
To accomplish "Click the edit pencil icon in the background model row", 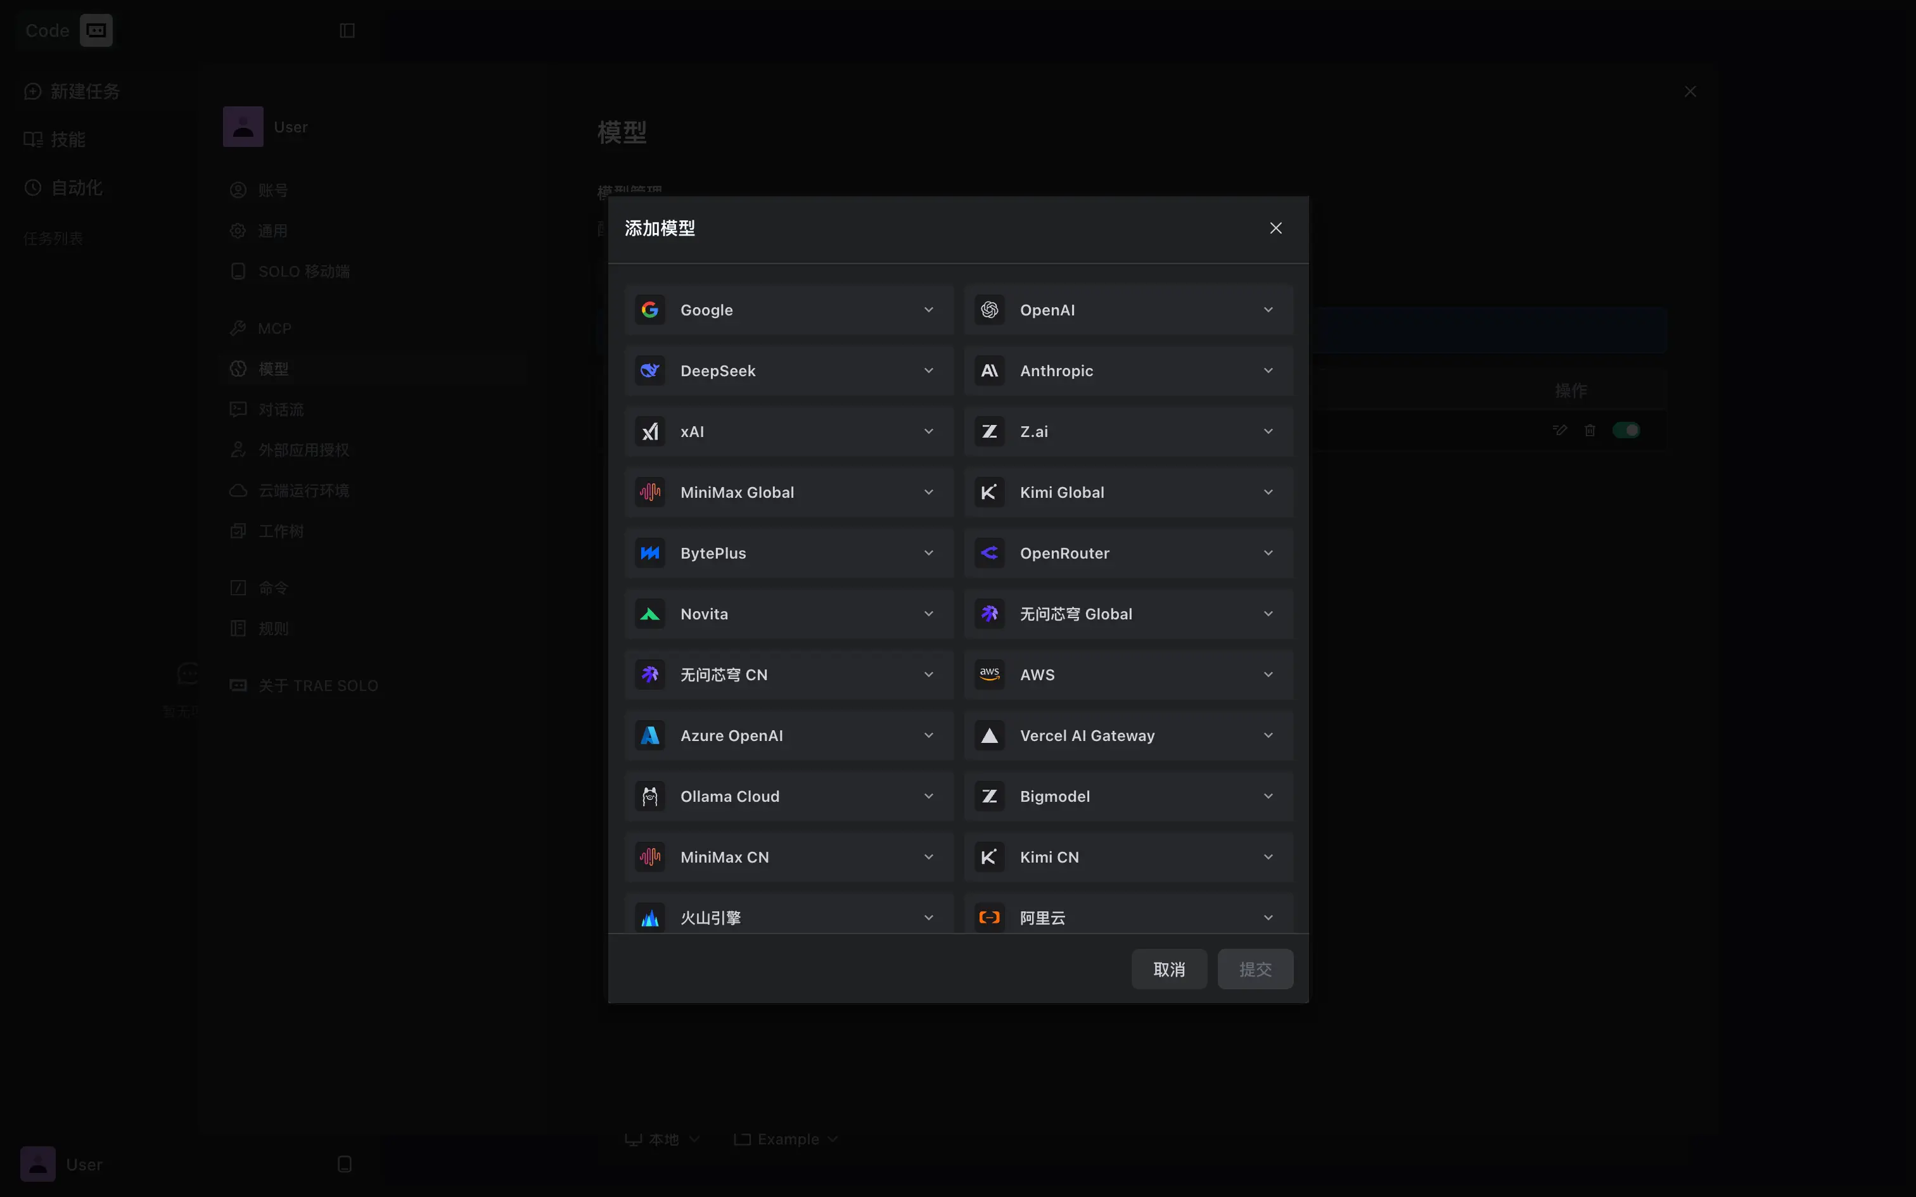I will pyautogui.click(x=1560, y=430).
